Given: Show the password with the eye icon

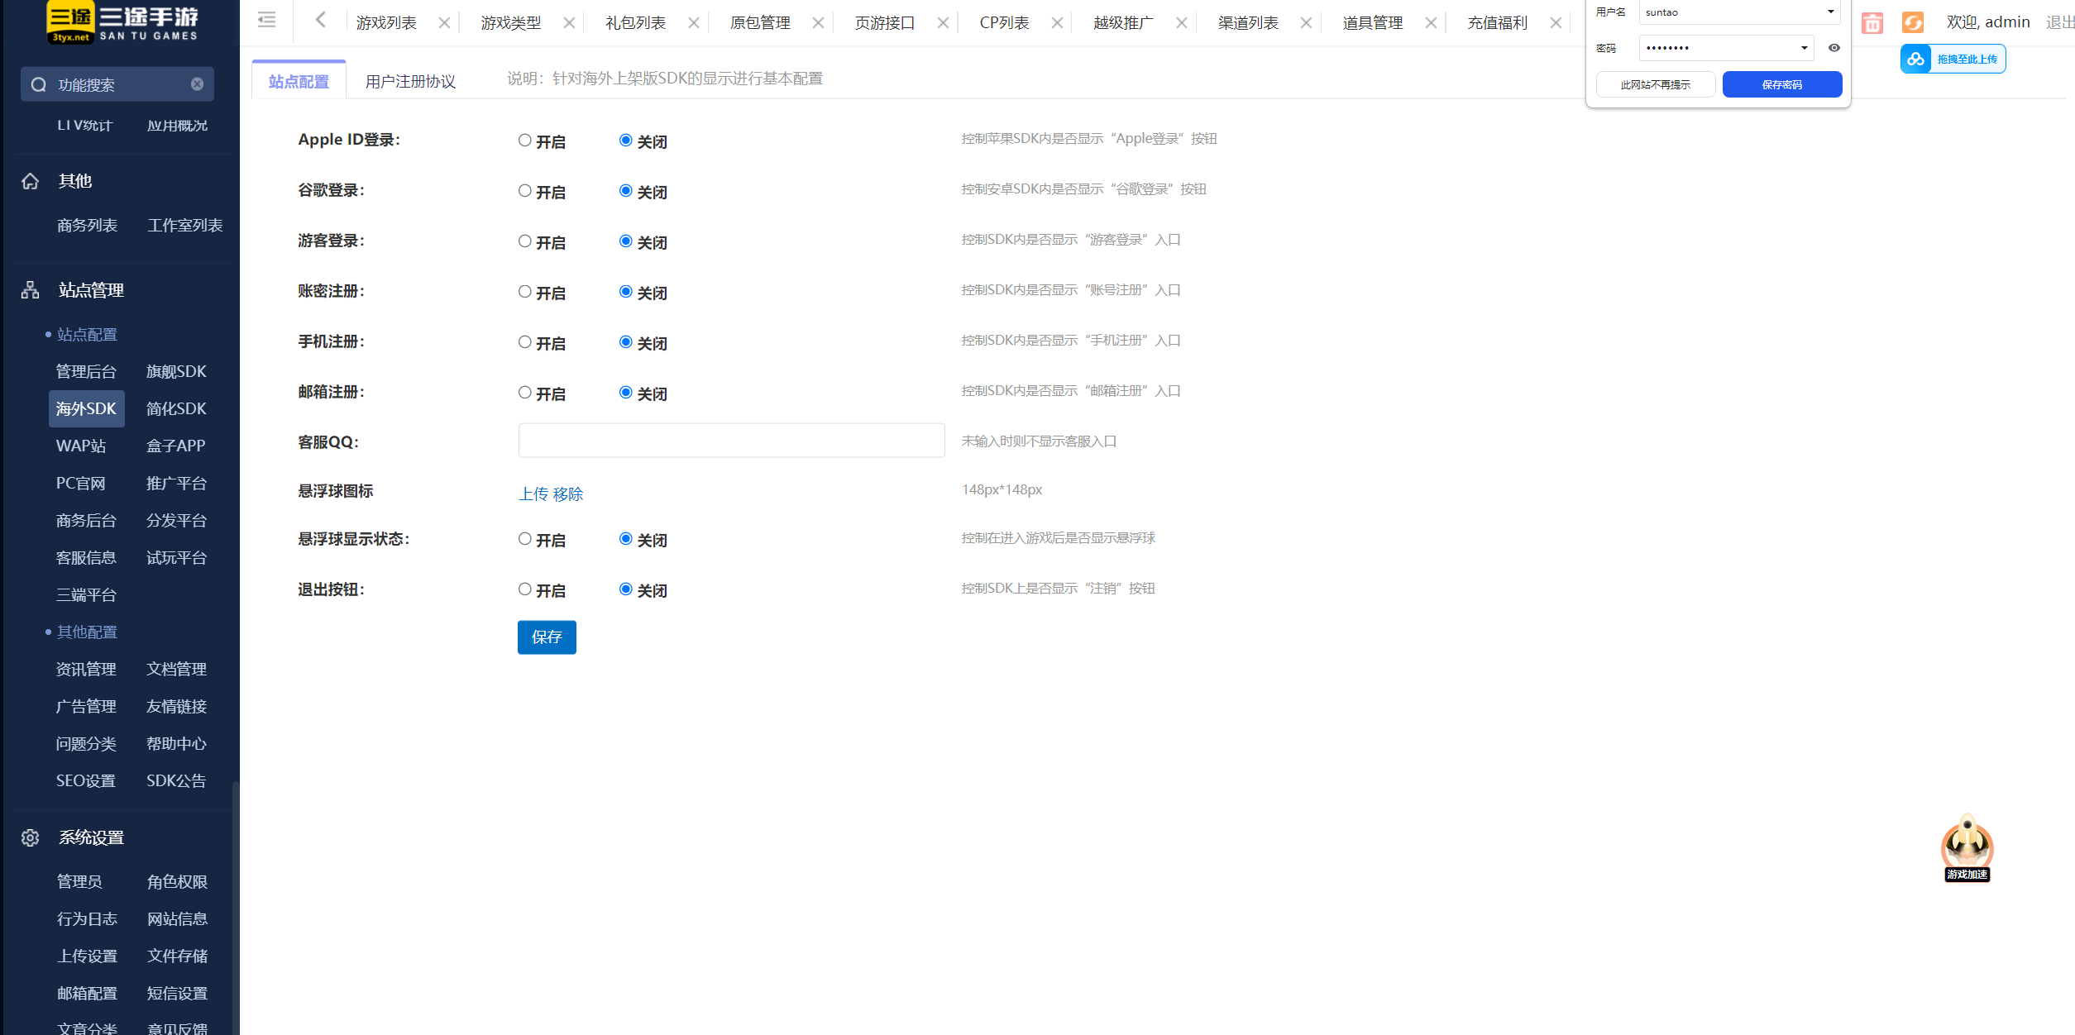Looking at the screenshot, I should 1834,48.
